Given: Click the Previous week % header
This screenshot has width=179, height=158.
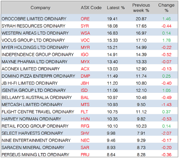Looking at the screenshot, I should pos(141,8).
